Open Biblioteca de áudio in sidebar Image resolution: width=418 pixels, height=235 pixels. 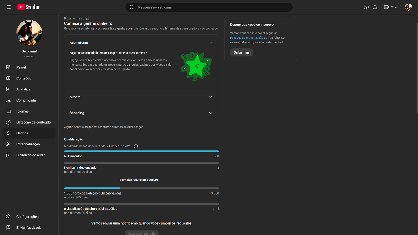29,155
